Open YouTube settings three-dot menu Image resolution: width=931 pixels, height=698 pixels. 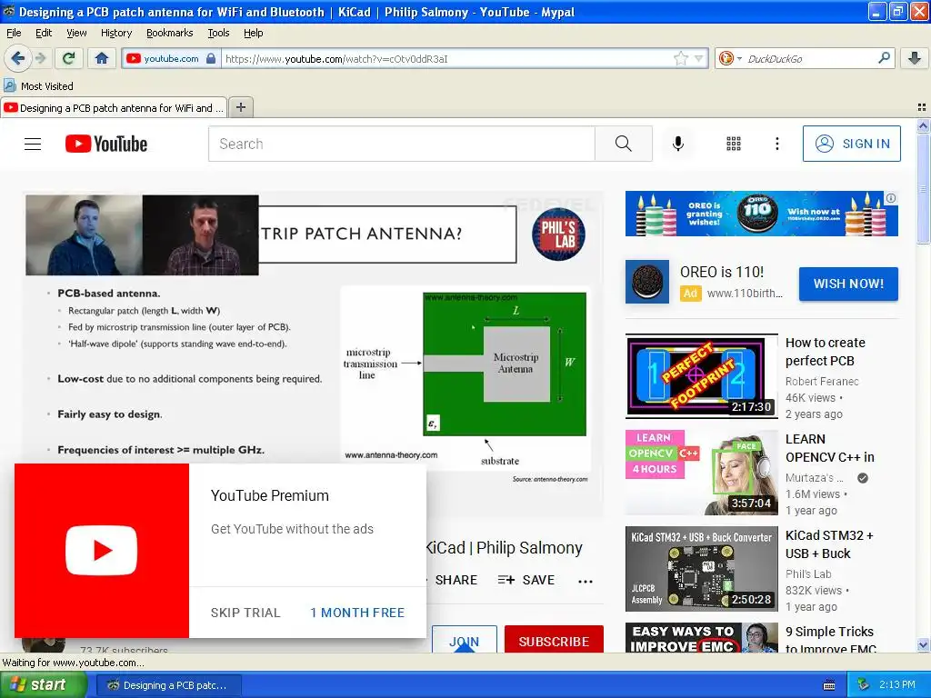776,144
